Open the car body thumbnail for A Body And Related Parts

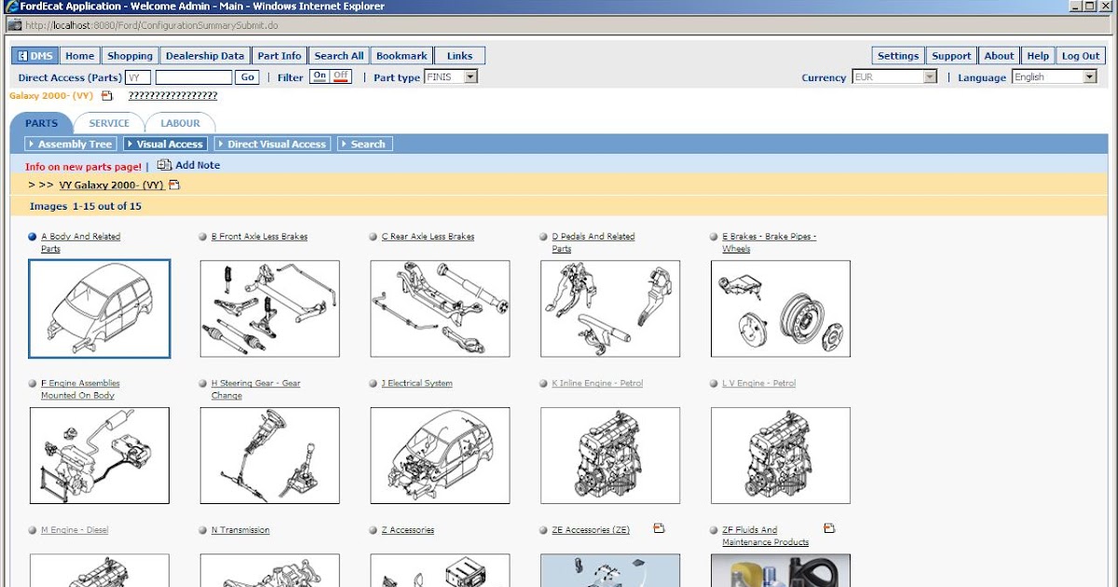point(100,308)
